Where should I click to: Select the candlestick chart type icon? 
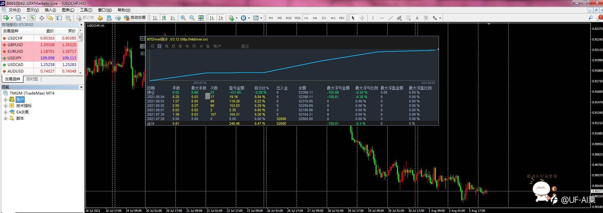pyautogui.click(x=164, y=18)
